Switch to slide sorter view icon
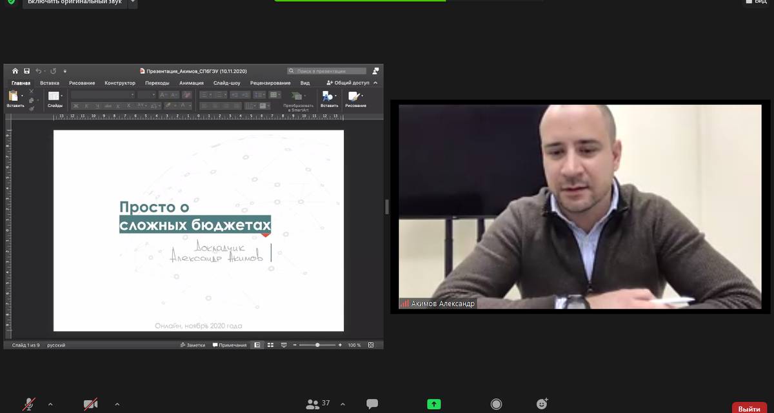774x413 pixels. (x=271, y=345)
